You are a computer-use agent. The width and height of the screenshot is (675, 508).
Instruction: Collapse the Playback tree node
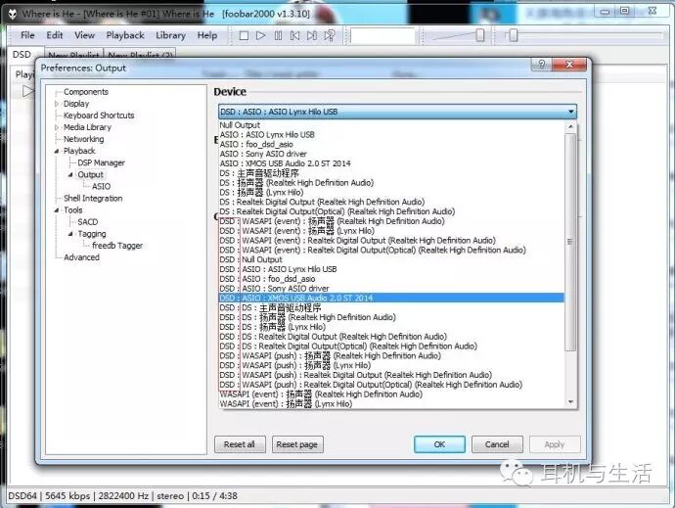coord(57,152)
